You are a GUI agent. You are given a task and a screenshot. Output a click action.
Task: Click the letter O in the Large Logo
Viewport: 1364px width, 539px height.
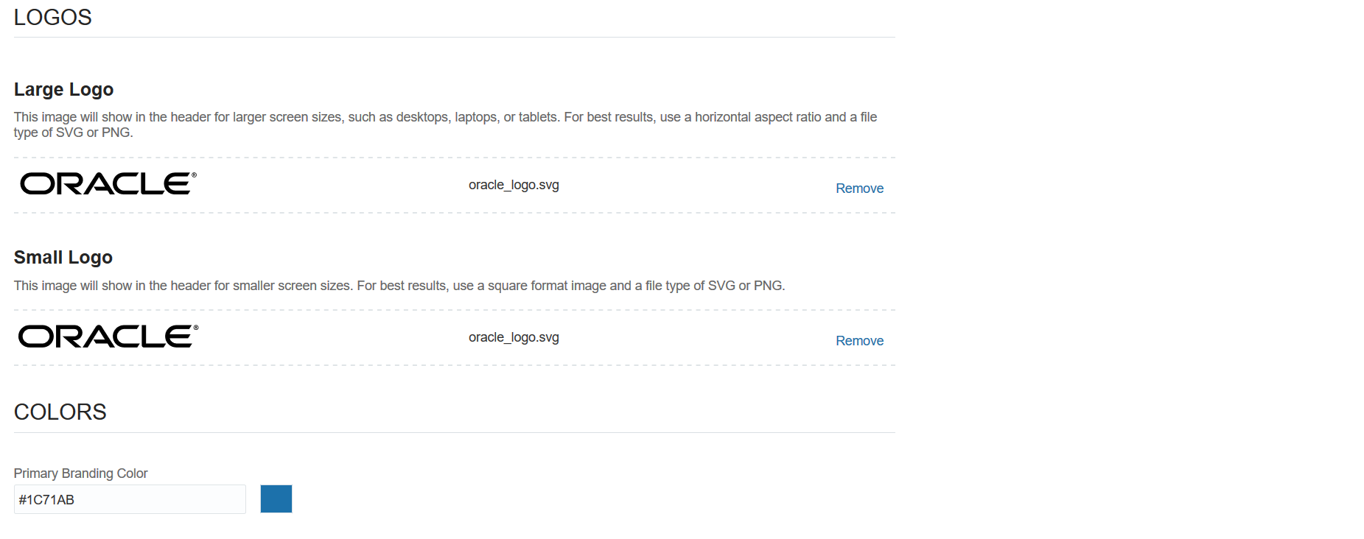point(37,184)
